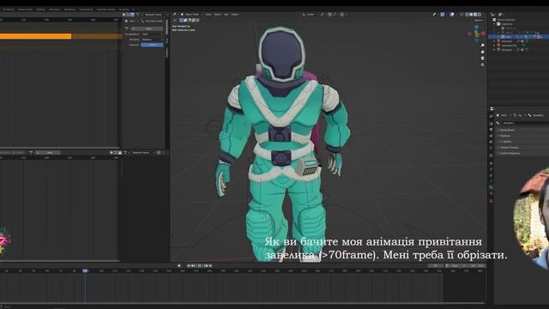
Task: Open Blending Replace dropdown
Action: 153,39
